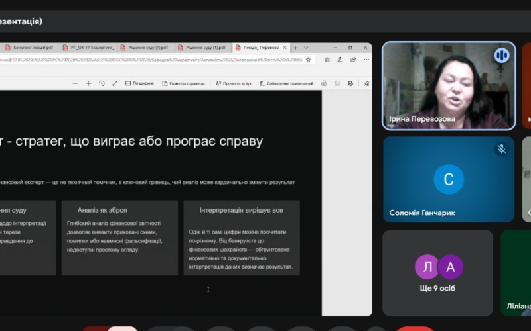Click the pen notes icon in browser toolbar
Viewport: 531px width, 331px height.
coord(340,60)
